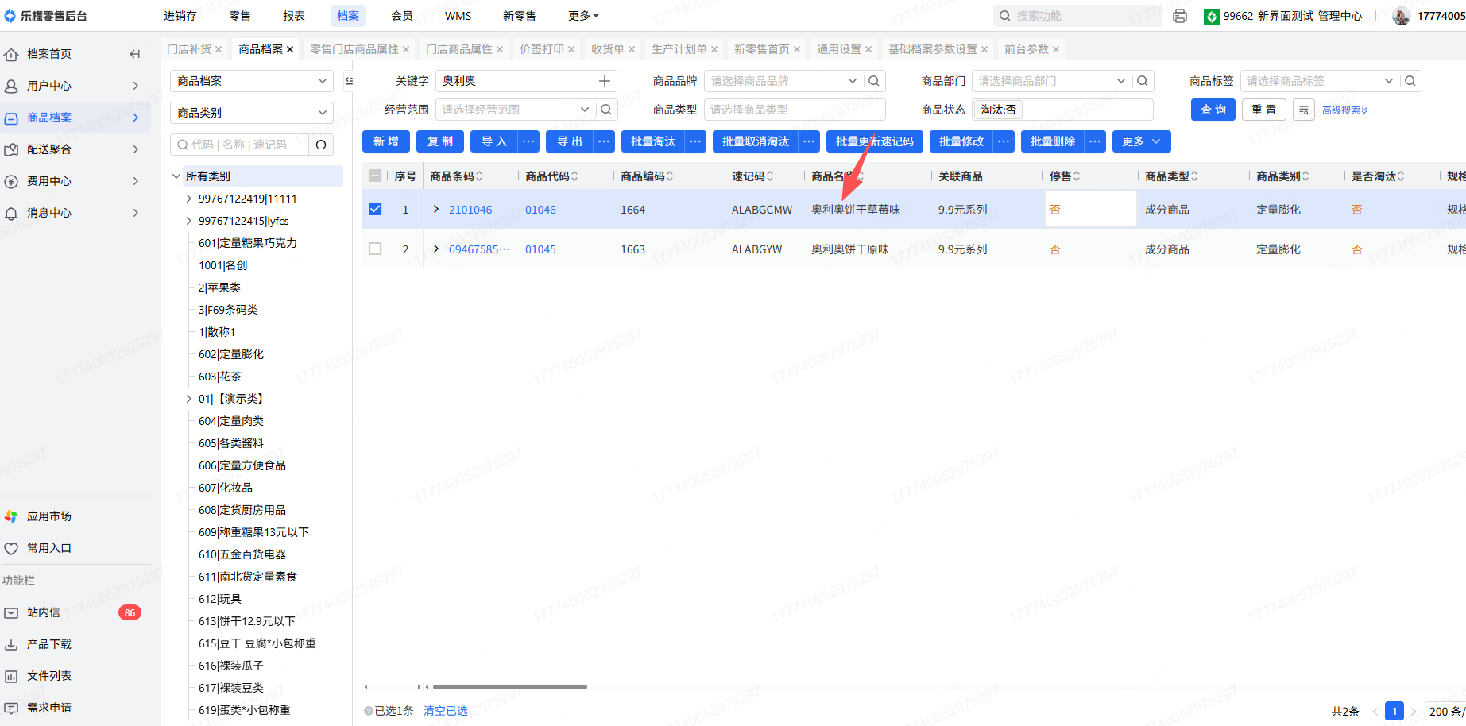Click the 清空已选 link
Screen dimensions: 1466x726
click(446, 711)
